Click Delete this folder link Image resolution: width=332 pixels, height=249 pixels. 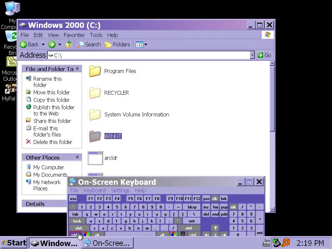click(53, 142)
